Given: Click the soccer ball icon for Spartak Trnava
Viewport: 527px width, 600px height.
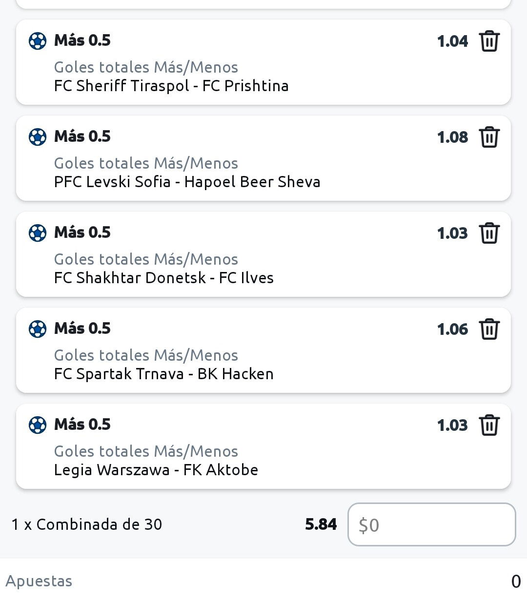Looking at the screenshot, I should tap(38, 329).
